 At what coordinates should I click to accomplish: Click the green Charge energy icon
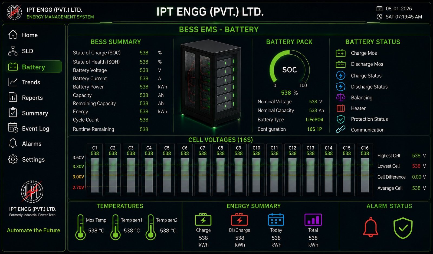coord(203,219)
